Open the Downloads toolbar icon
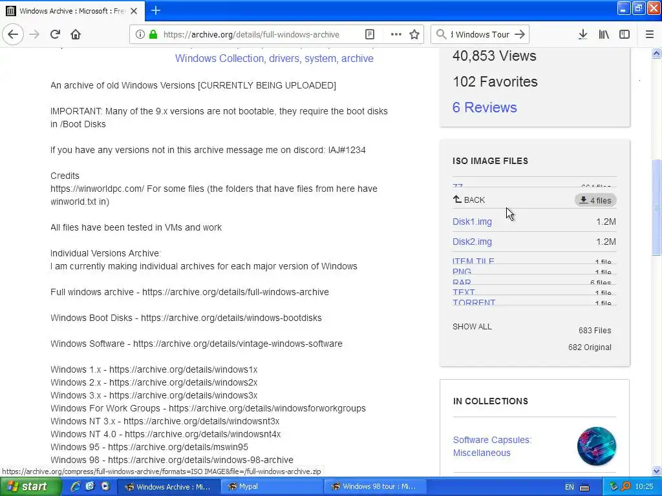Image resolution: width=662 pixels, height=496 pixels. [582, 35]
